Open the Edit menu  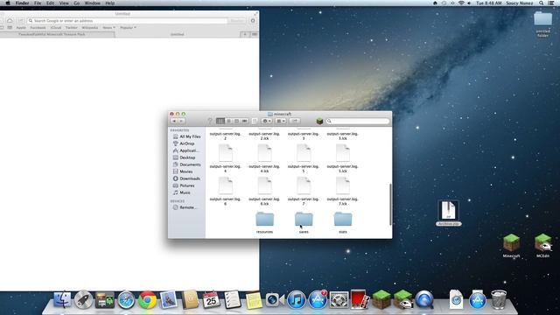click(x=51, y=3)
